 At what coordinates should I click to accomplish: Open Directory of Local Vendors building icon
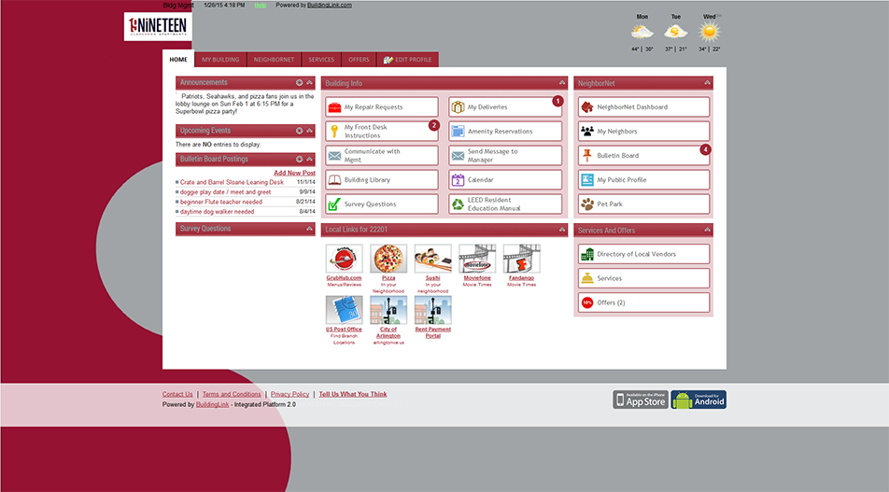coord(587,255)
